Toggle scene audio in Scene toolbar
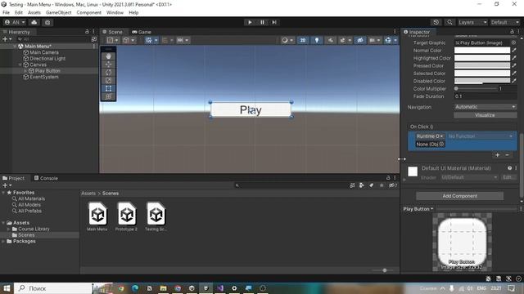Screen dimensions: 524x294 click(x=330, y=40)
